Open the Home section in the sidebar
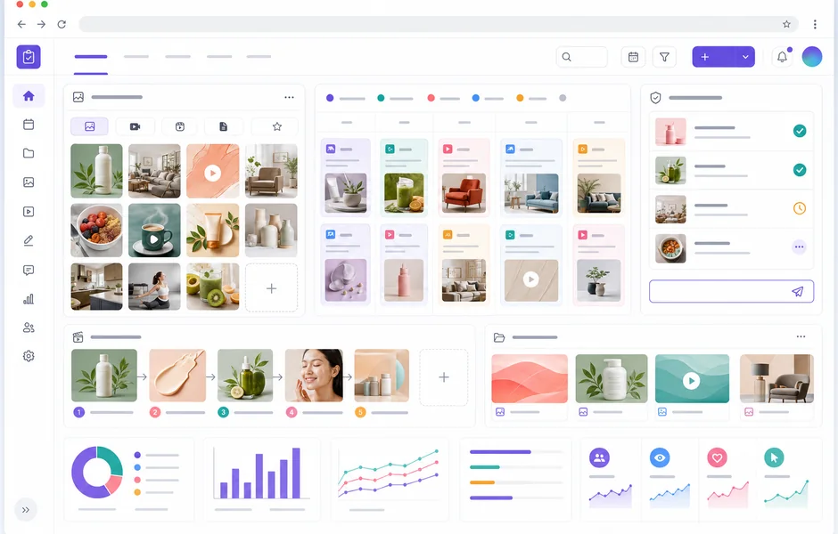This screenshot has height=534, width=838. [29, 96]
